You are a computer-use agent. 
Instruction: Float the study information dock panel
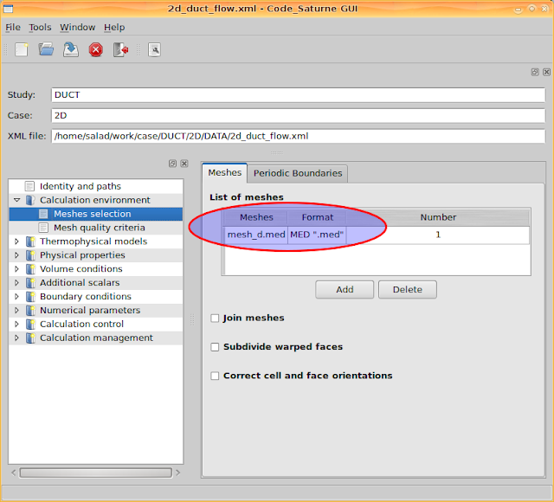[x=535, y=72]
